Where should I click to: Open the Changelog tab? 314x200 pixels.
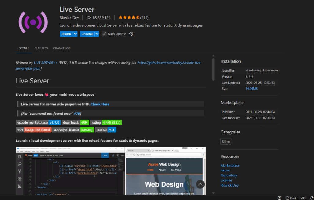pos(62,48)
